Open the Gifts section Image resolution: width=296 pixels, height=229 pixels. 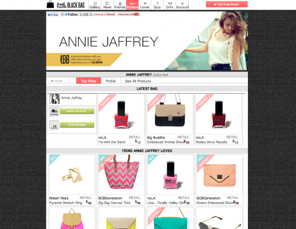(x=170, y=5)
